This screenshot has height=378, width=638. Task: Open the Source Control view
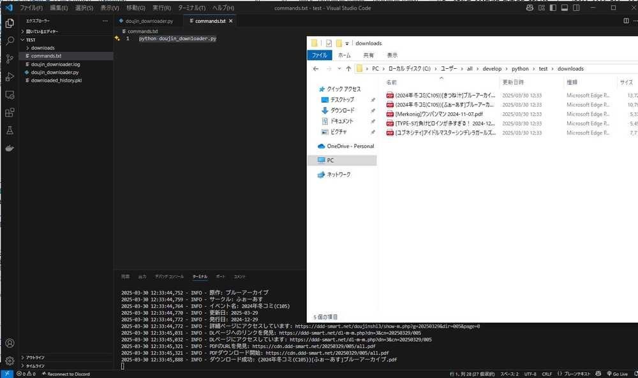click(10, 59)
